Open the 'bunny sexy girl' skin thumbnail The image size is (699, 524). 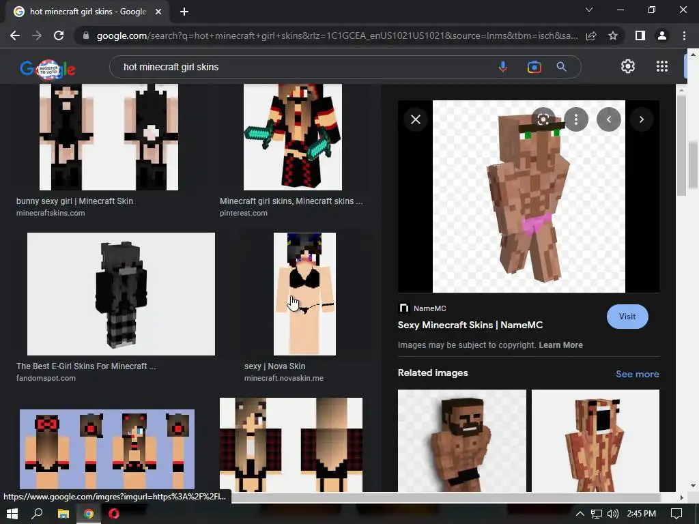(109, 137)
